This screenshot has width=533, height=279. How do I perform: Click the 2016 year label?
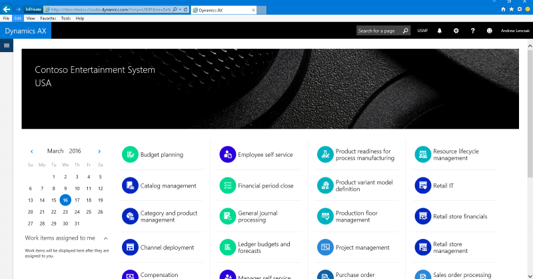coord(75,151)
